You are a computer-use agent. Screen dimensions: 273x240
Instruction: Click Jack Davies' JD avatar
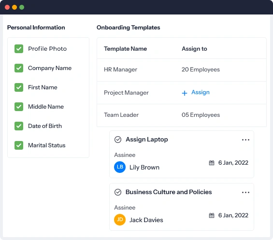120,220
